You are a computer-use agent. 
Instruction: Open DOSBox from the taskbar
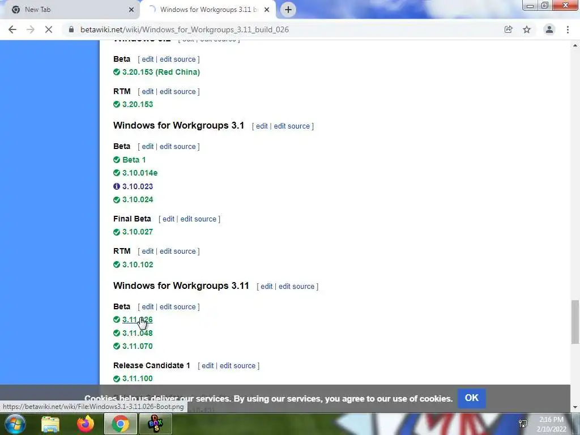pos(155,424)
